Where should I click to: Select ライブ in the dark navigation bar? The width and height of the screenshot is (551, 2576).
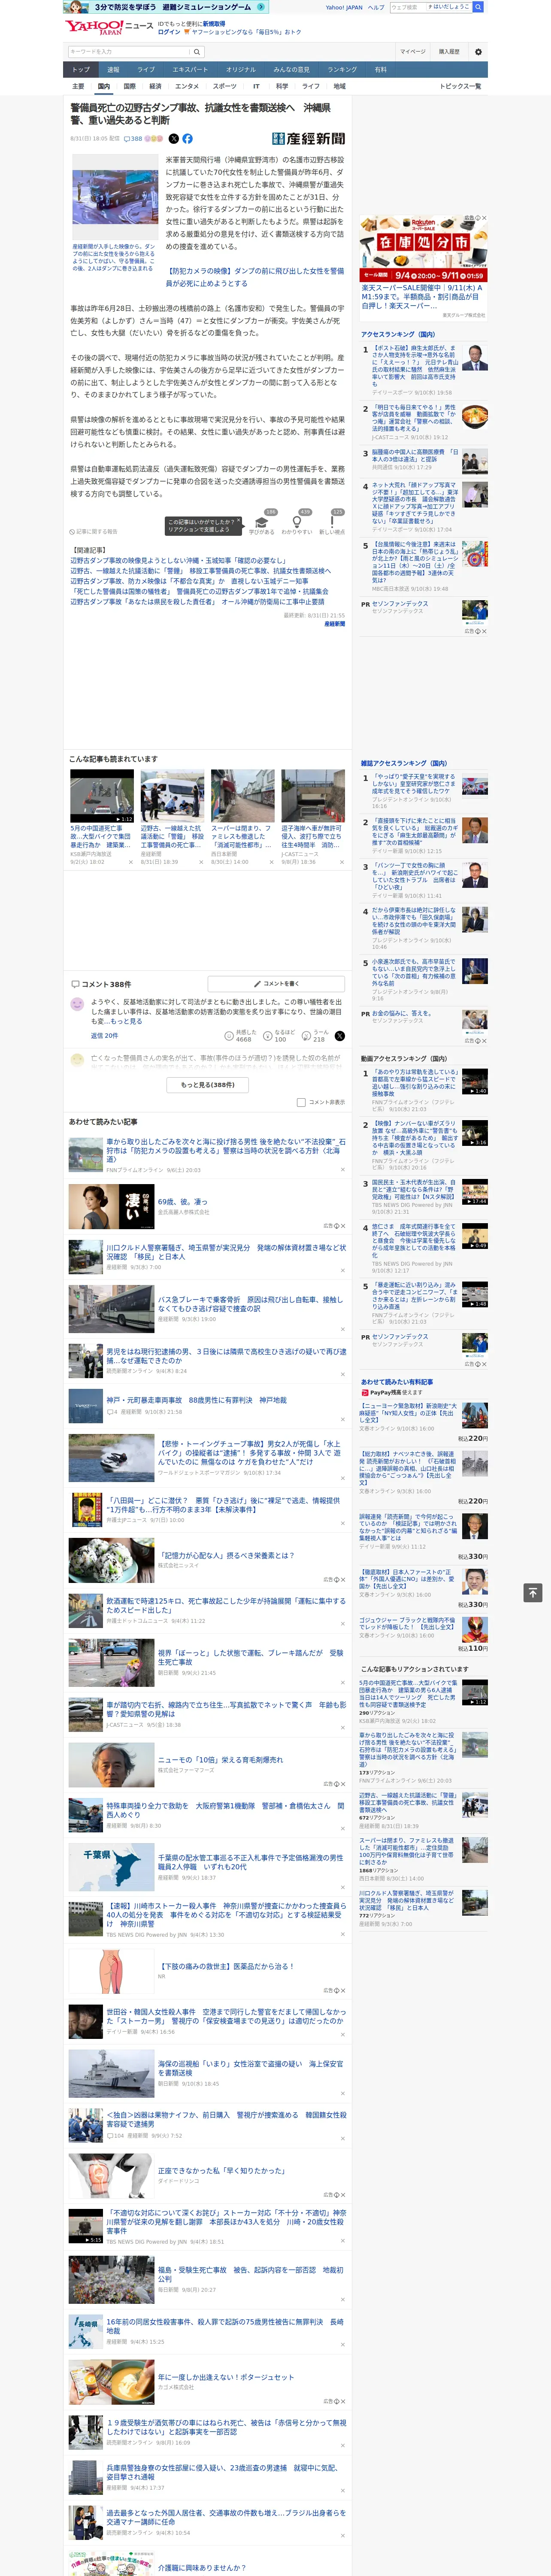pos(146,70)
